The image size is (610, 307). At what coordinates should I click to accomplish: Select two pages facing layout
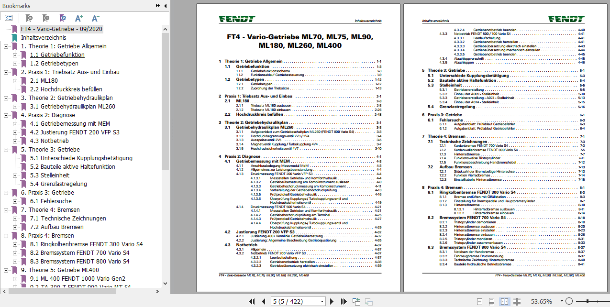[504, 301]
